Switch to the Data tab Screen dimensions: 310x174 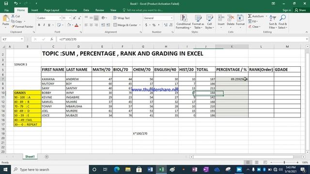pyautogui.click(x=86, y=10)
